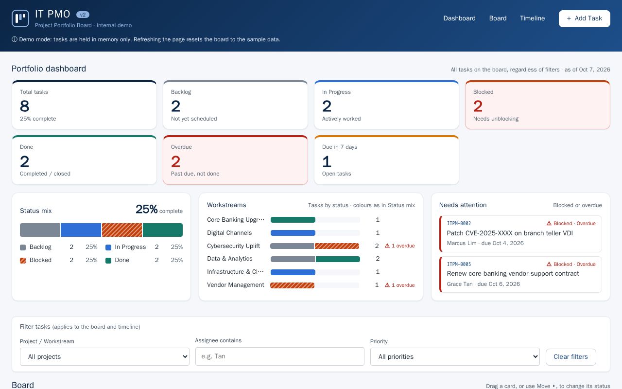Click the Add Task button
Screen dimensions: 622x389
click(584, 18)
